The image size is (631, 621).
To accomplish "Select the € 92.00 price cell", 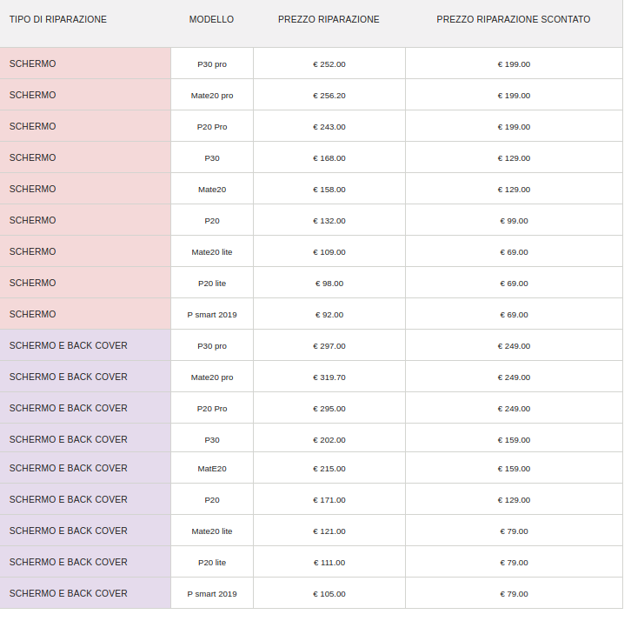I will (x=329, y=315).
